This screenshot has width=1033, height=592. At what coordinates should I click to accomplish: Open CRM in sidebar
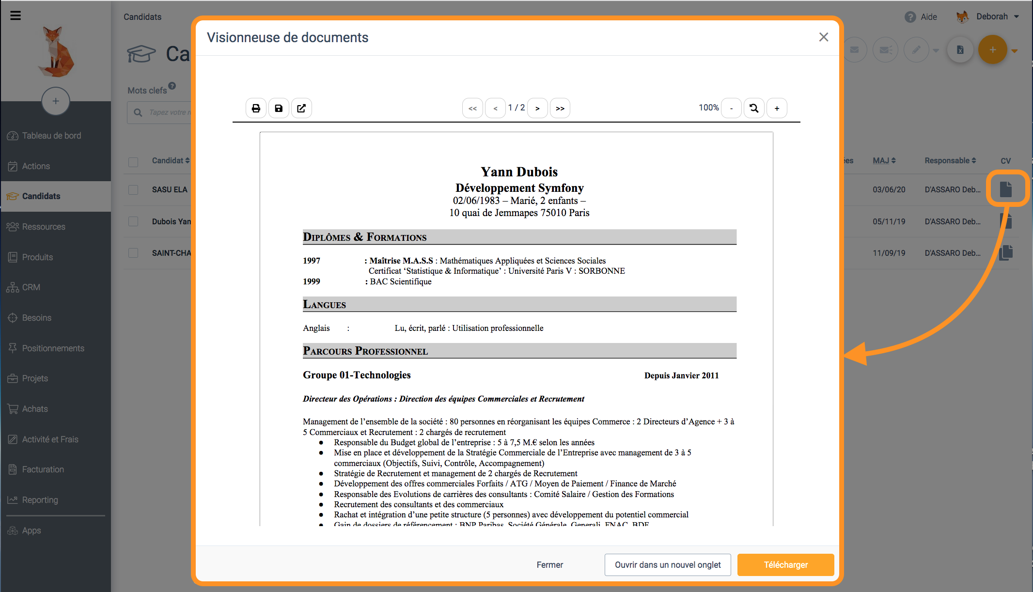click(x=56, y=287)
